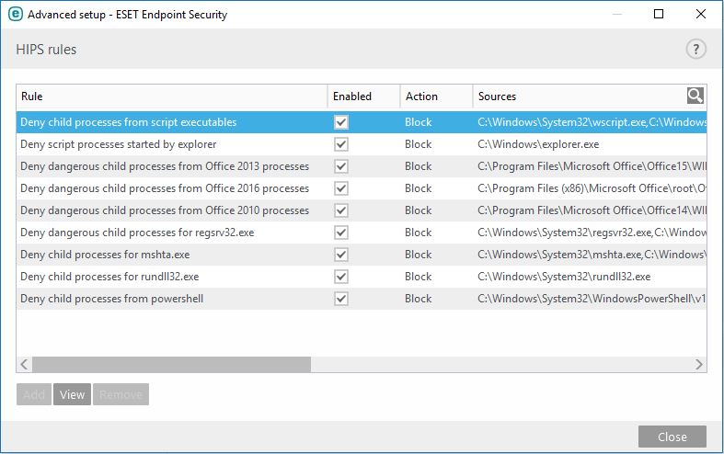Toggle checkbox for Deny child processes from powershell
The width and height of the screenshot is (724, 454).
341,299
